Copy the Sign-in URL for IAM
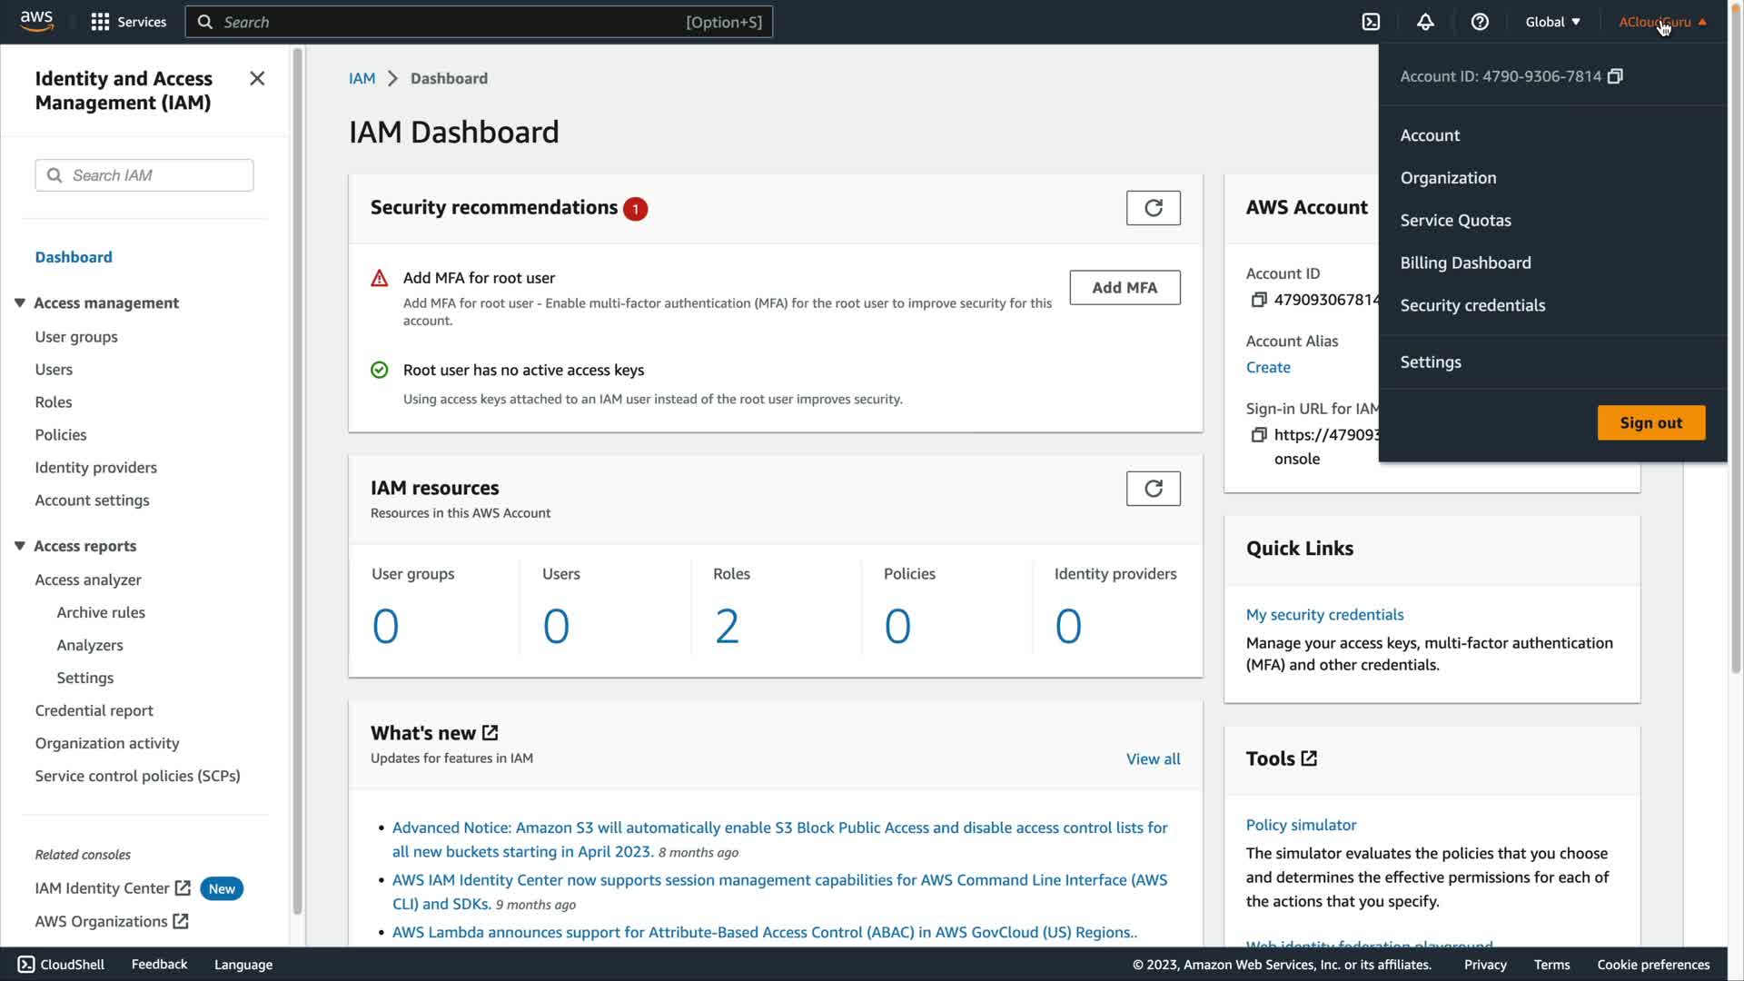 coord(1259,435)
